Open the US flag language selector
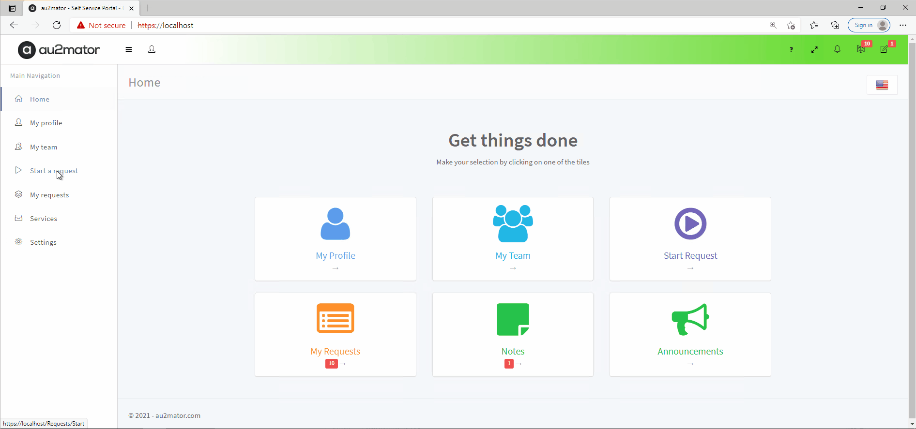The width and height of the screenshot is (916, 429). pyautogui.click(x=882, y=85)
